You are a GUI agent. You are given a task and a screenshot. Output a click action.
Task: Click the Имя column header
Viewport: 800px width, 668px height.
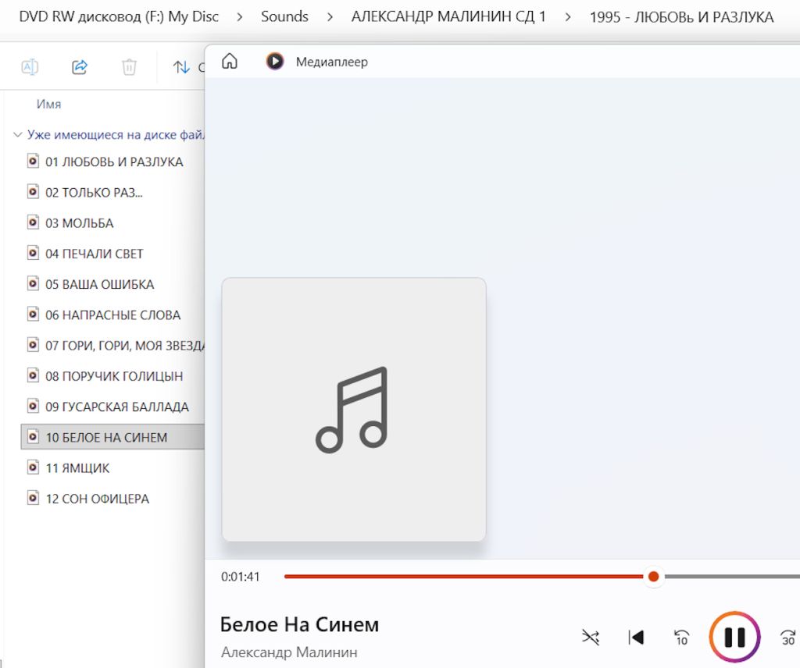coord(49,104)
